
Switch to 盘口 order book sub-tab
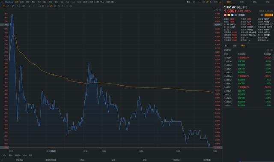coord(226,46)
